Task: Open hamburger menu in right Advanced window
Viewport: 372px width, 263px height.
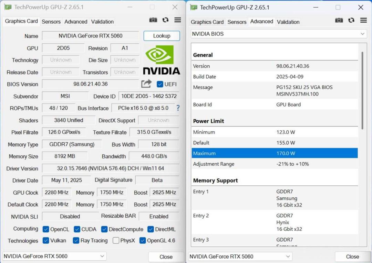Action: pyautogui.click(x=363, y=20)
